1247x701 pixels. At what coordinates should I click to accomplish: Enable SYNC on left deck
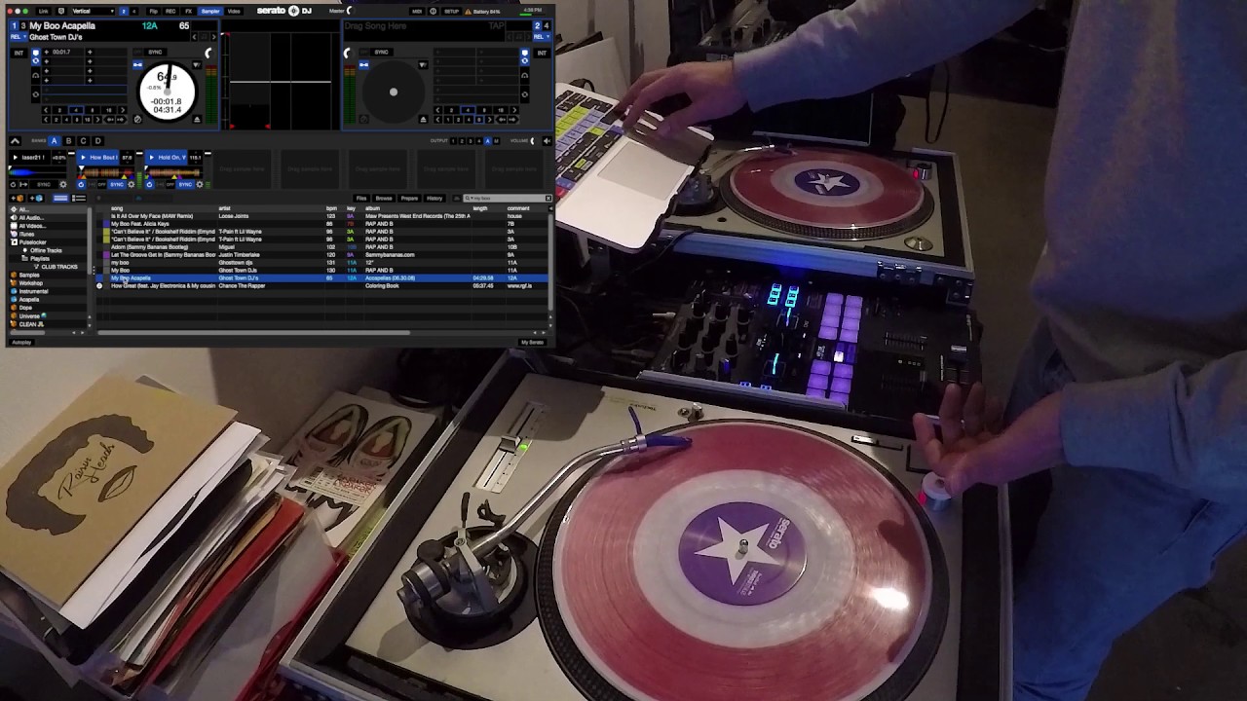pyautogui.click(x=155, y=52)
